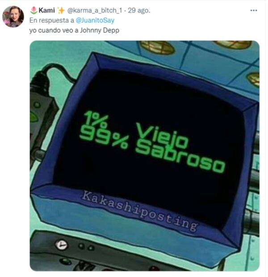Screen dimensions: 268x277
Task: Click the sparkles emoji after Kami's name
Action: [61, 10]
